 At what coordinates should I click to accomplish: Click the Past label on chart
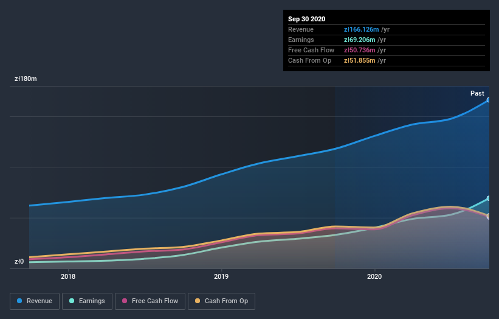(477, 93)
